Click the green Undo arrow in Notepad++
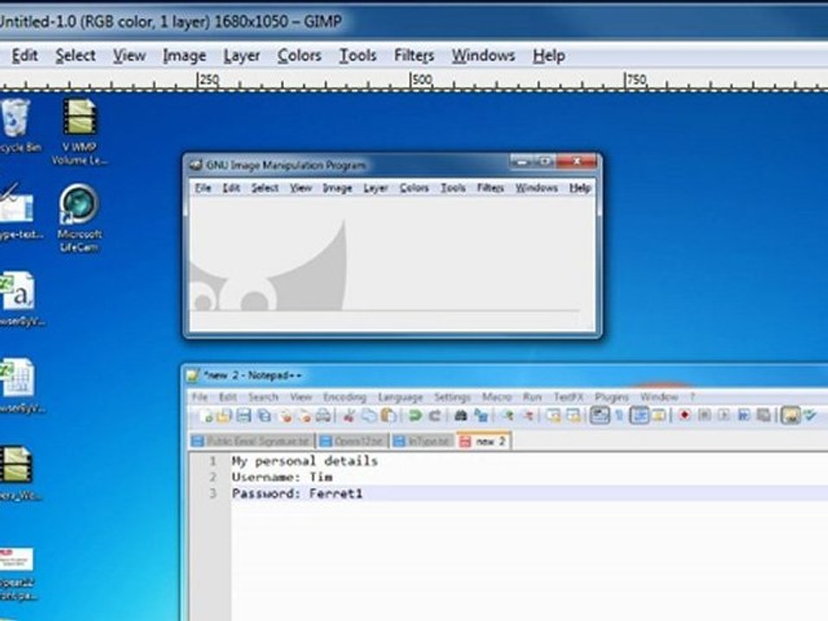The image size is (828, 621). tap(415, 416)
